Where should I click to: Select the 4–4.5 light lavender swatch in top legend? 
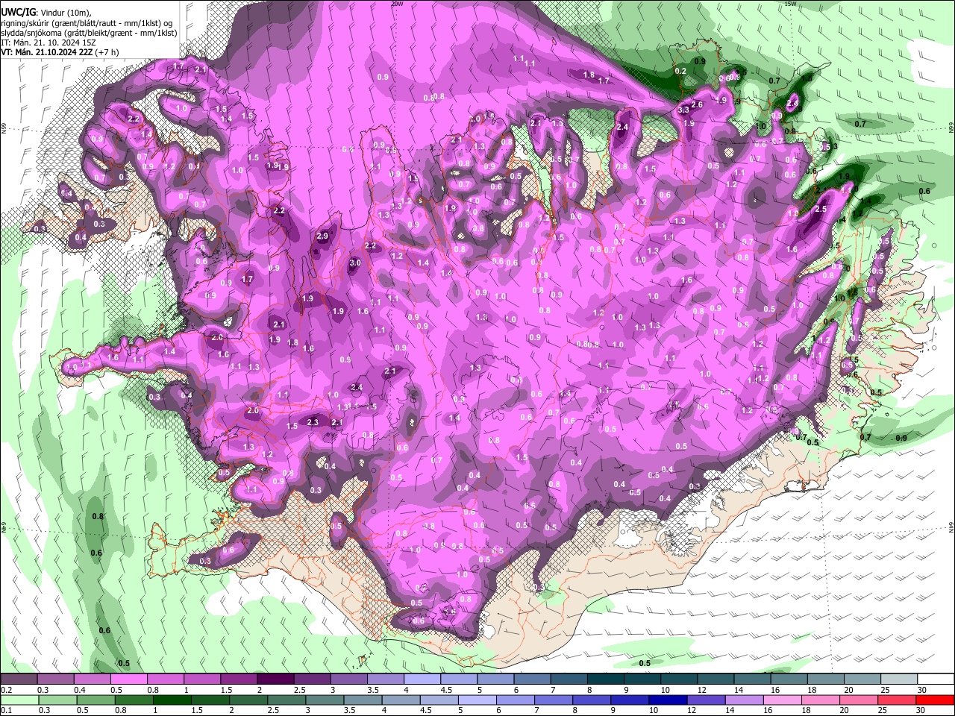coord(421,679)
